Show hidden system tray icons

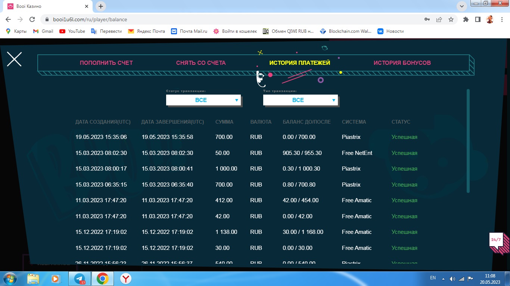(x=443, y=279)
